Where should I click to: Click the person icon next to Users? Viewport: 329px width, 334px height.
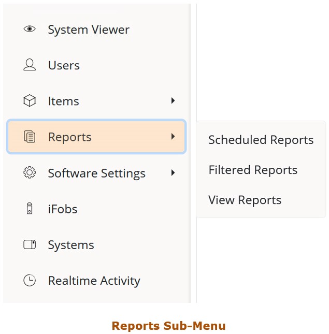coord(30,65)
